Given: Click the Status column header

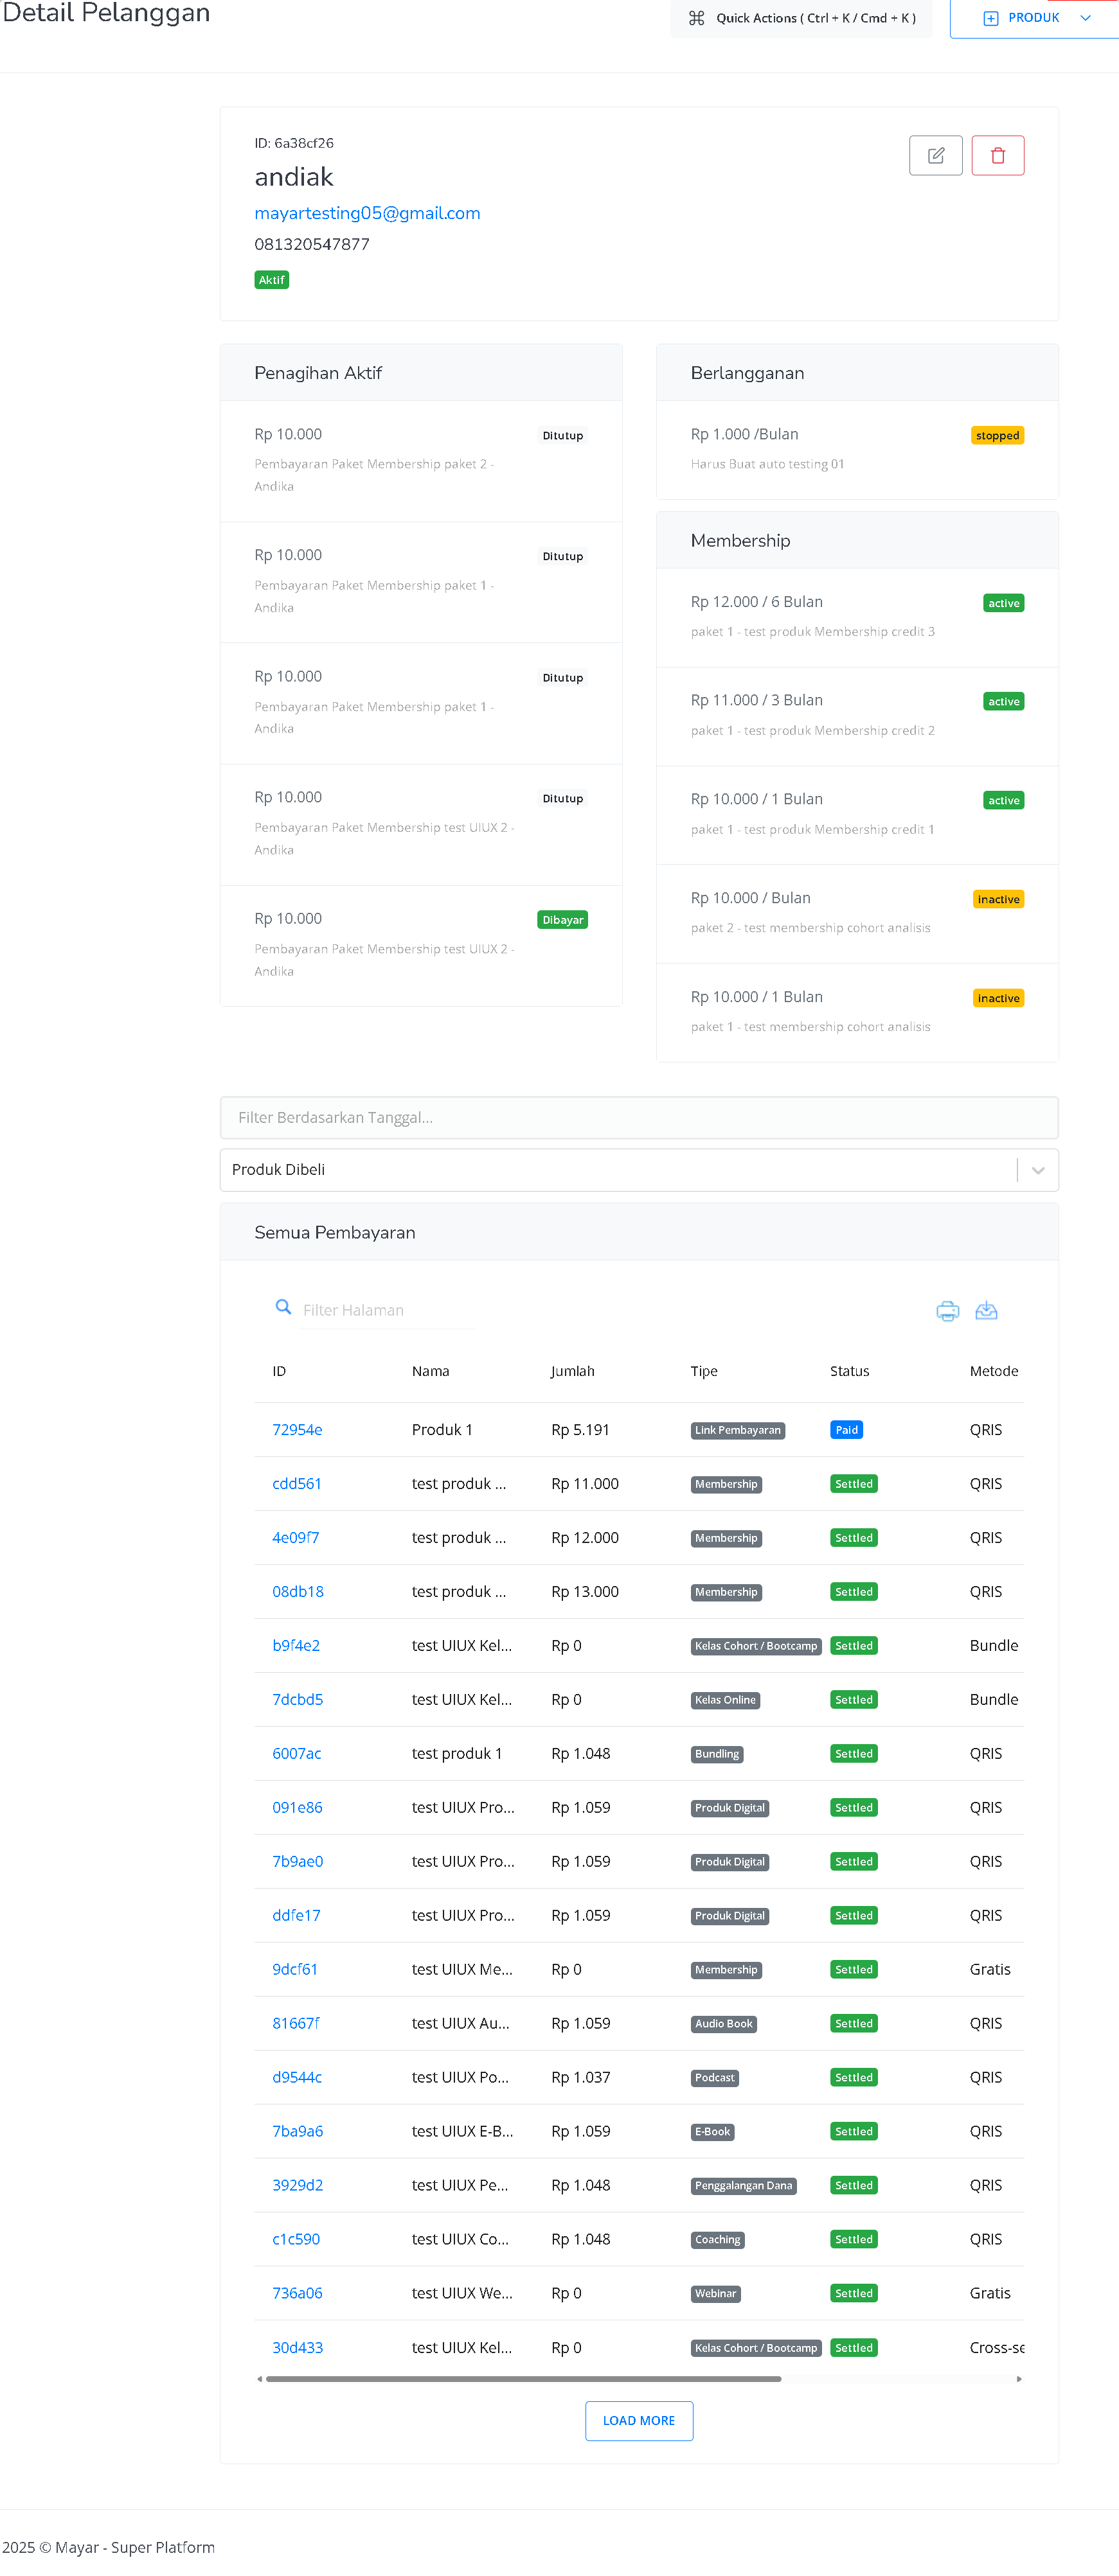Looking at the screenshot, I should 849,1372.
